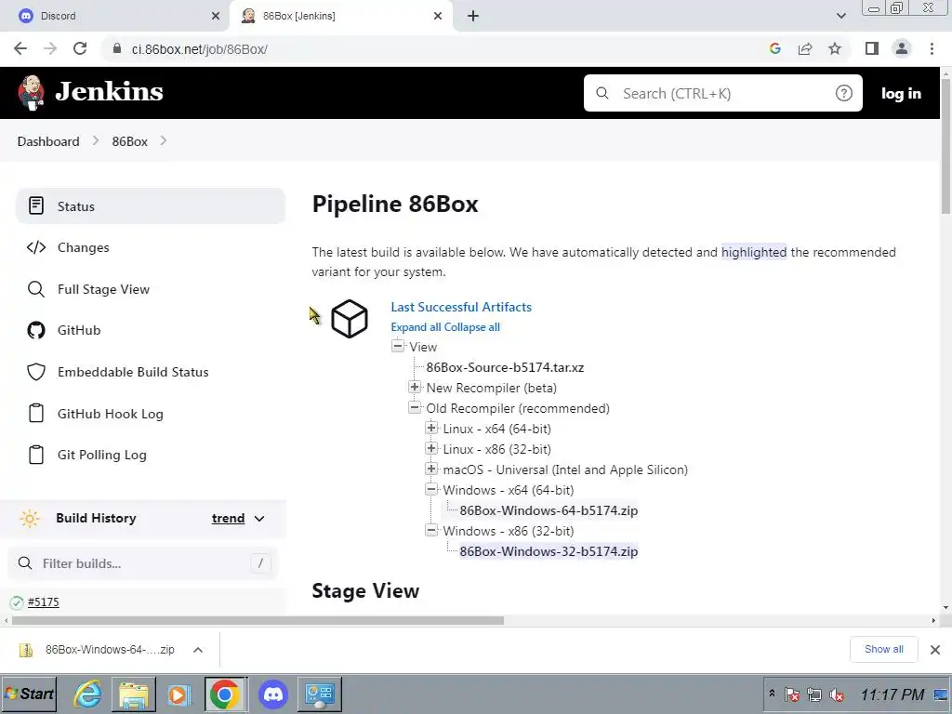Switch to the Discord browser tab
The width and height of the screenshot is (952, 714).
[x=114, y=16]
